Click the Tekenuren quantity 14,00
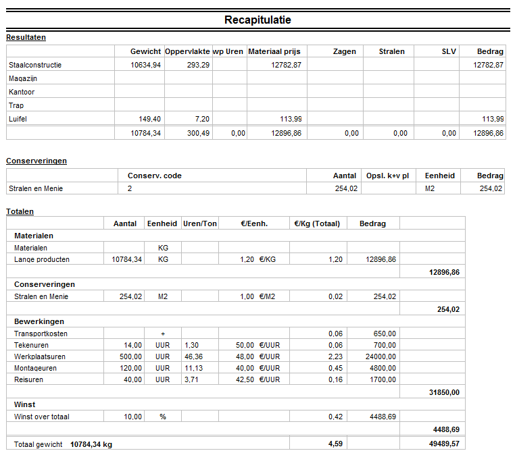 (x=132, y=345)
